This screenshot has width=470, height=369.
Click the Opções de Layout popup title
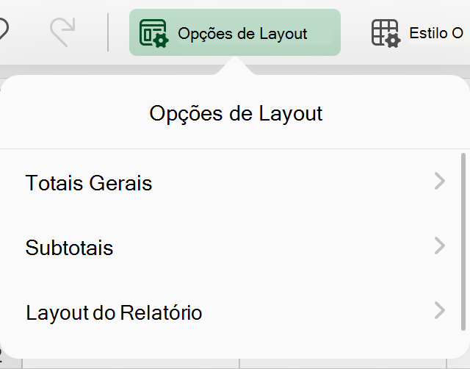pyautogui.click(x=236, y=114)
